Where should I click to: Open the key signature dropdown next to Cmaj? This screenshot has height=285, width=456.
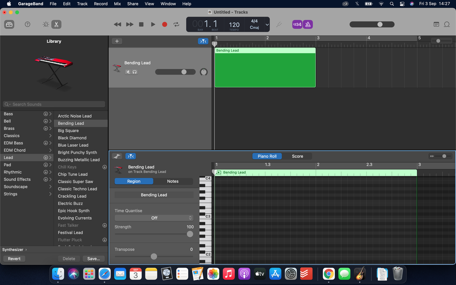coord(267,24)
